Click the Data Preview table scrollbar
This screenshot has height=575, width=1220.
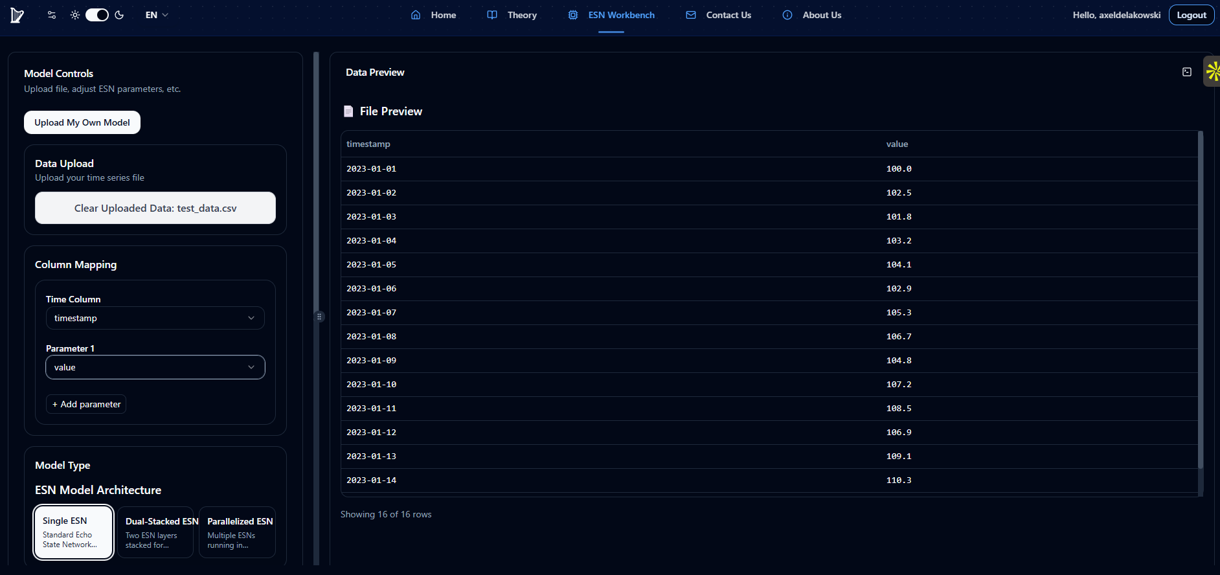click(1200, 298)
